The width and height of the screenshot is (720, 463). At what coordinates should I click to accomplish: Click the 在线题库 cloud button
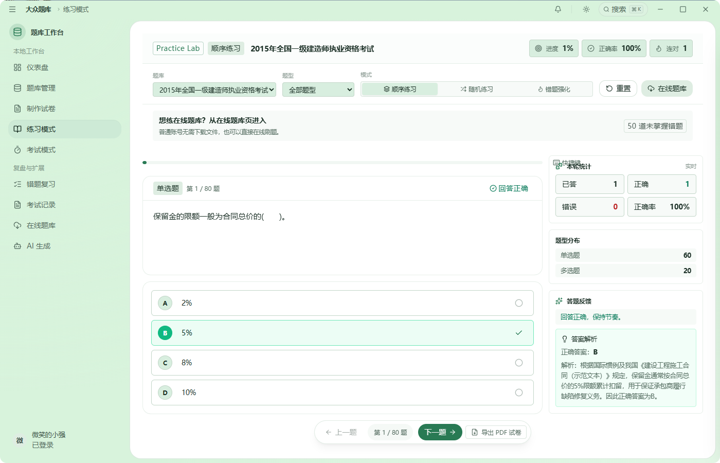pyautogui.click(x=667, y=88)
